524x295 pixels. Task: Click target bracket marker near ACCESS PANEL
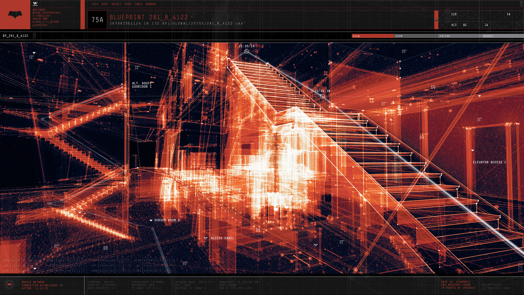(x=258, y=230)
